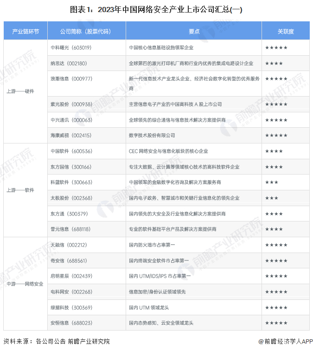The image size is (313, 351).
Task: Click the @前瞻经济学人APP credit
Action: pyautogui.click(x=286, y=341)
